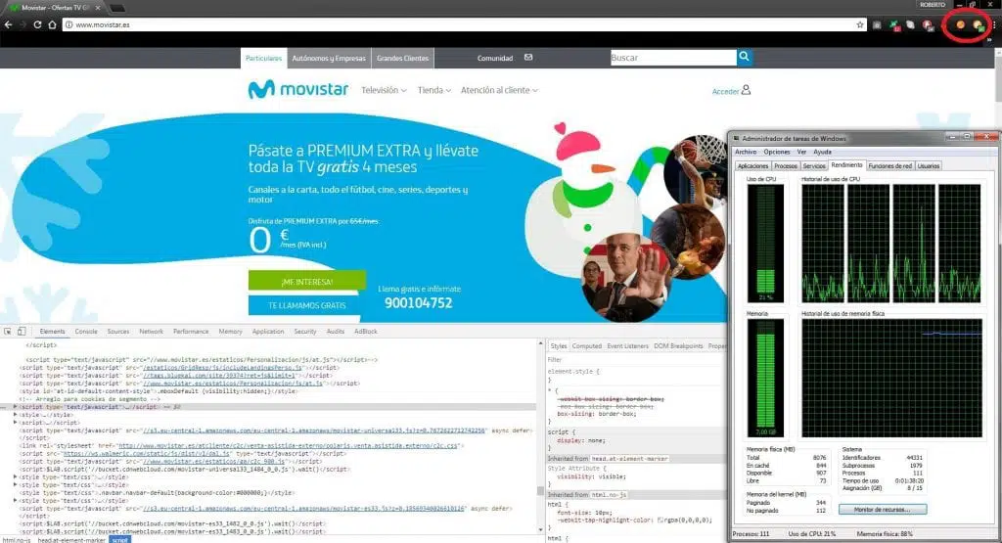Open Archivo menu in Task Manager
Viewport: 1002px width, 543px height.
[x=745, y=152]
